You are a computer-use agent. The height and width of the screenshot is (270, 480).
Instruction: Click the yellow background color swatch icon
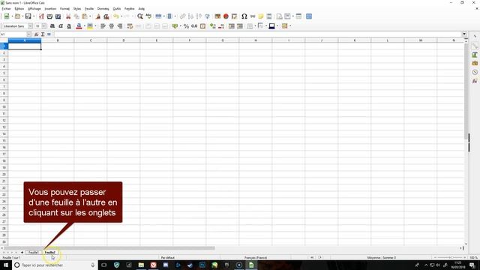tap(90, 26)
